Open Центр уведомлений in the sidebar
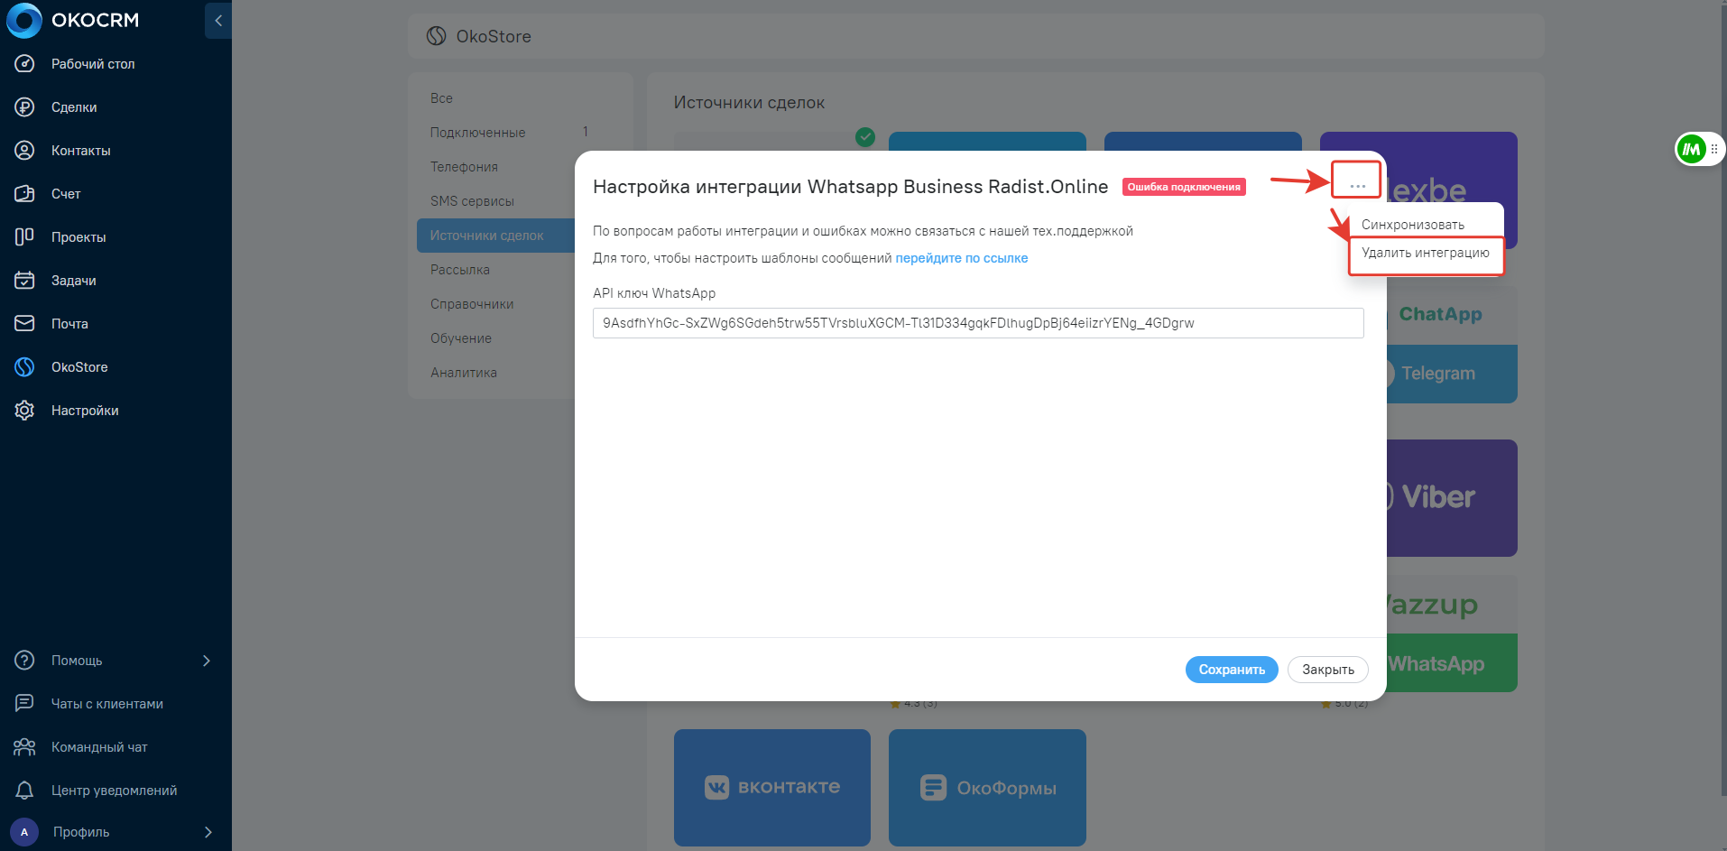The width and height of the screenshot is (1727, 851). tap(115, 791)
